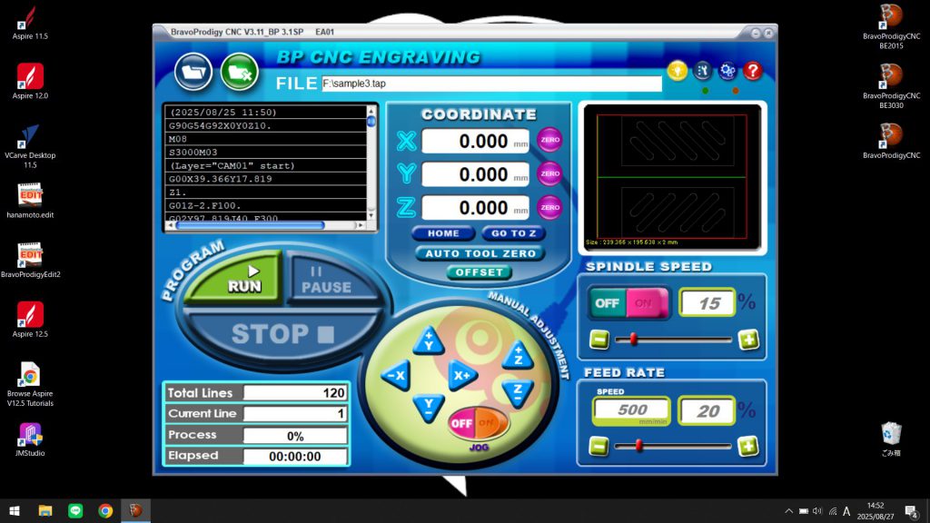Select the M08 code line
This screenshot has width=930, height=523.
(266, 139)
